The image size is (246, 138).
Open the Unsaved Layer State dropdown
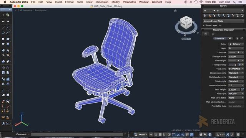pos(223,21)
